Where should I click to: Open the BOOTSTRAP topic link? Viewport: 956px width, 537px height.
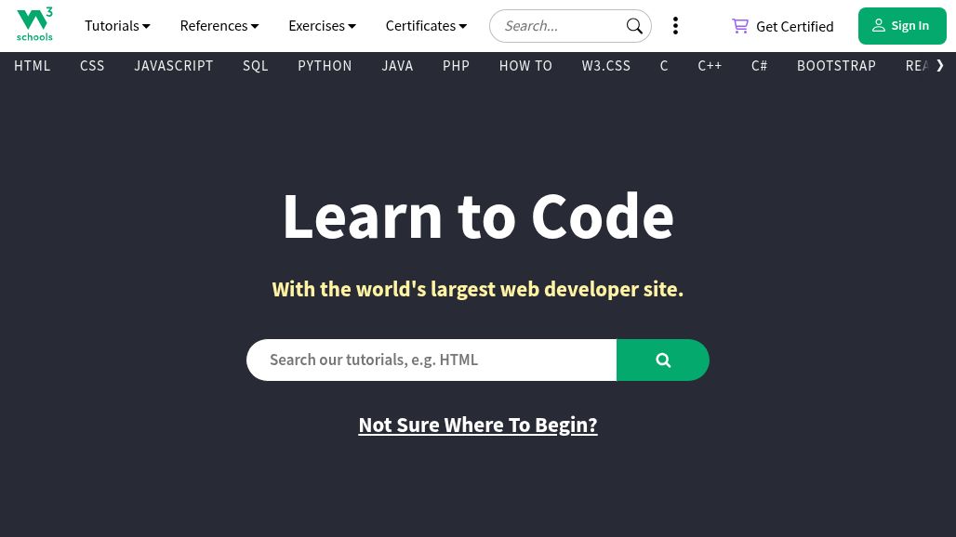836,66
